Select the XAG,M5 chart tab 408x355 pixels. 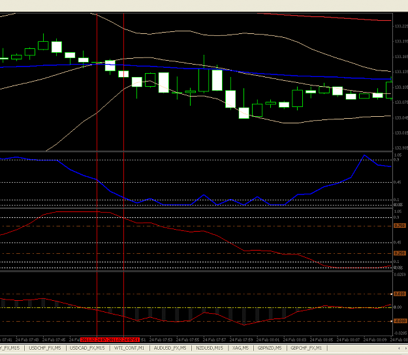(240, 348)
